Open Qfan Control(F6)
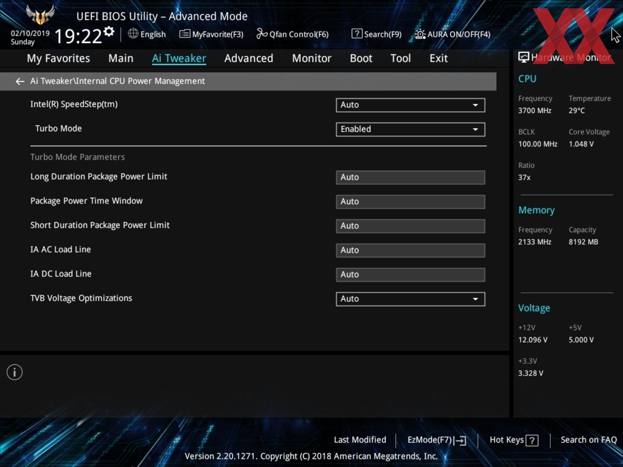 (292, 34)
